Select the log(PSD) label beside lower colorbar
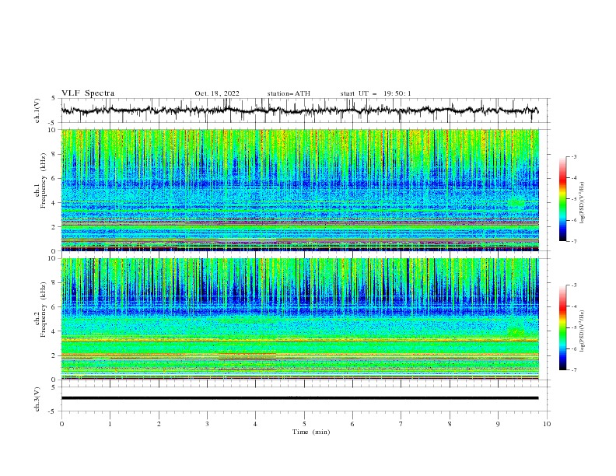The width and height of the screenshot is (616, 476). 583,331
